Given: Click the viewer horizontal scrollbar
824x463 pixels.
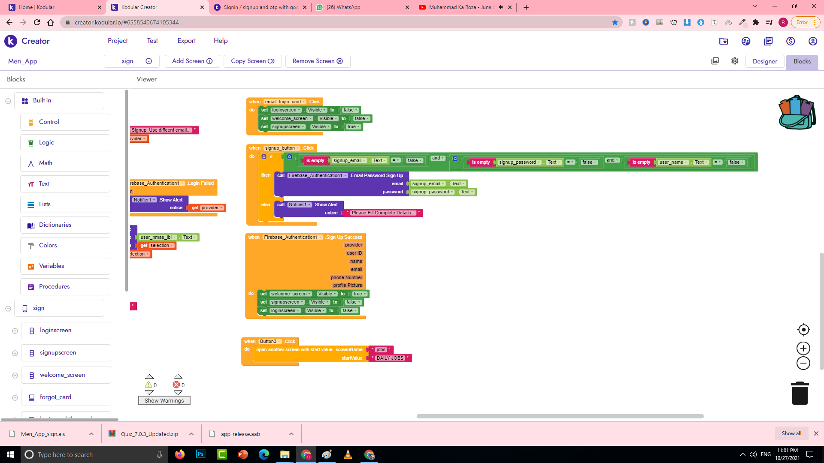Looking at the screenshot, I should coord(560,416).
